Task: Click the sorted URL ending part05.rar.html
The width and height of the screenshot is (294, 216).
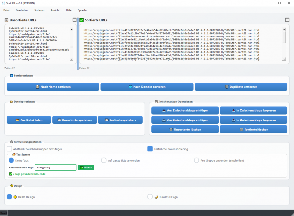Action: click(171, 43)
